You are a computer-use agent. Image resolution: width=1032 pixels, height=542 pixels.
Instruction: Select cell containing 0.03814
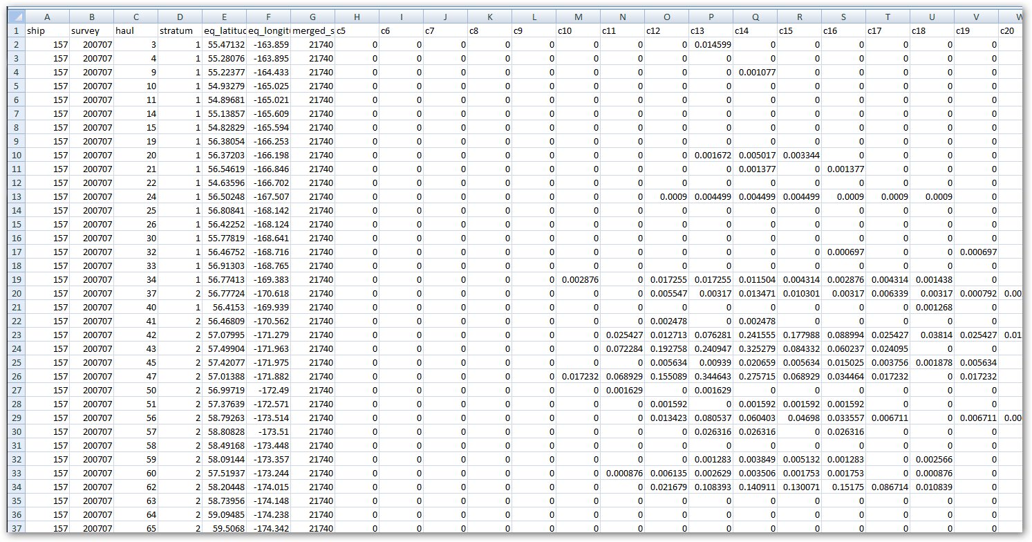coord(932,335)
